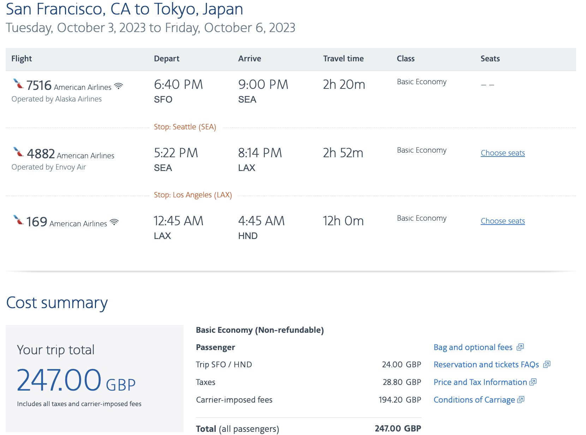Click the 194.20 GBP carrier-imposed fees value
Viewport: 586px width, 435px height.
coord(400,400)
